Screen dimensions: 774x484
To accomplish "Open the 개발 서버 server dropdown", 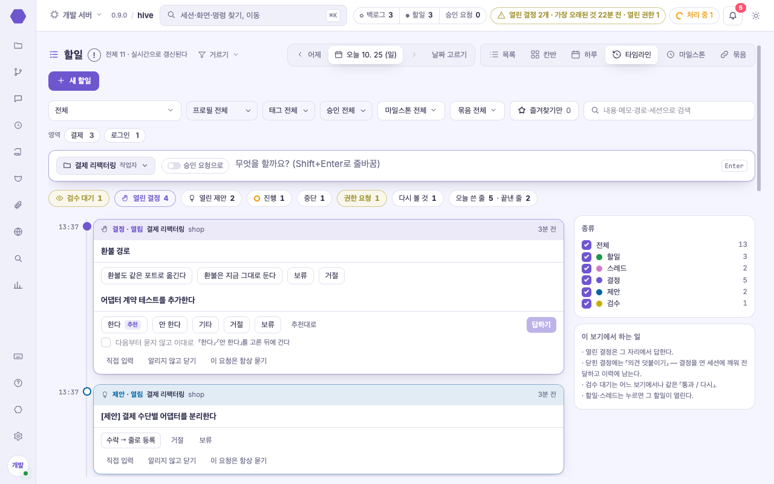I will (76, 15).
